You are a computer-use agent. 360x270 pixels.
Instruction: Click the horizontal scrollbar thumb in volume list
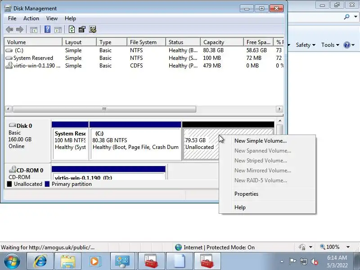pyautogui.click(x=104, y=109)
